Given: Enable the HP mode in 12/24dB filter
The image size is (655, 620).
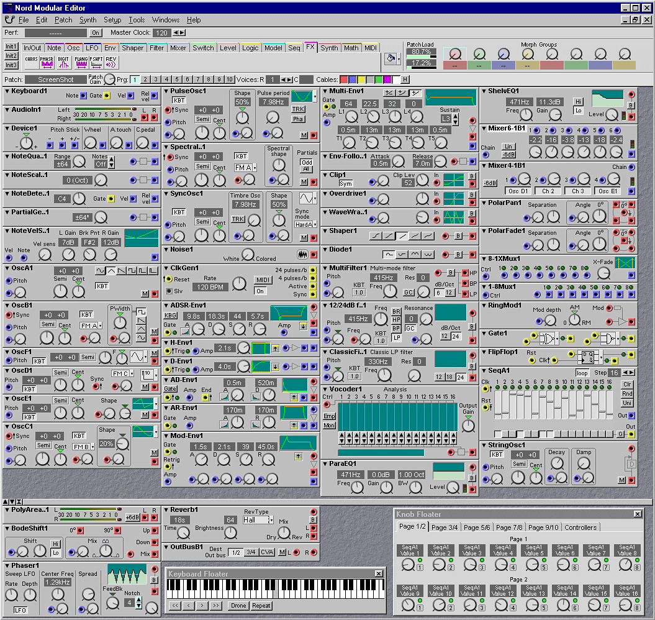Looking at the screenshot, I should [396, 320].
